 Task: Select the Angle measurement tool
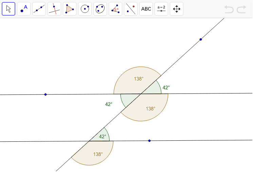pos(115,9)
